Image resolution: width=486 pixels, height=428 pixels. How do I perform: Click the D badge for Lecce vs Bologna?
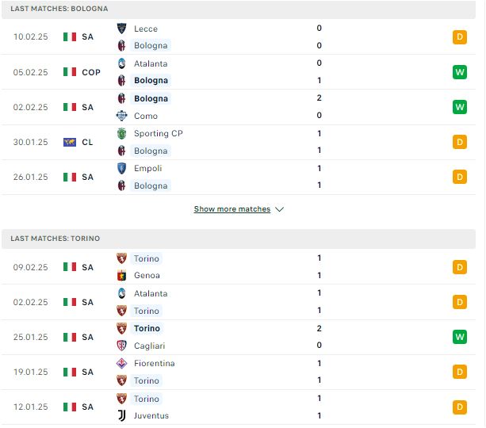460,37
